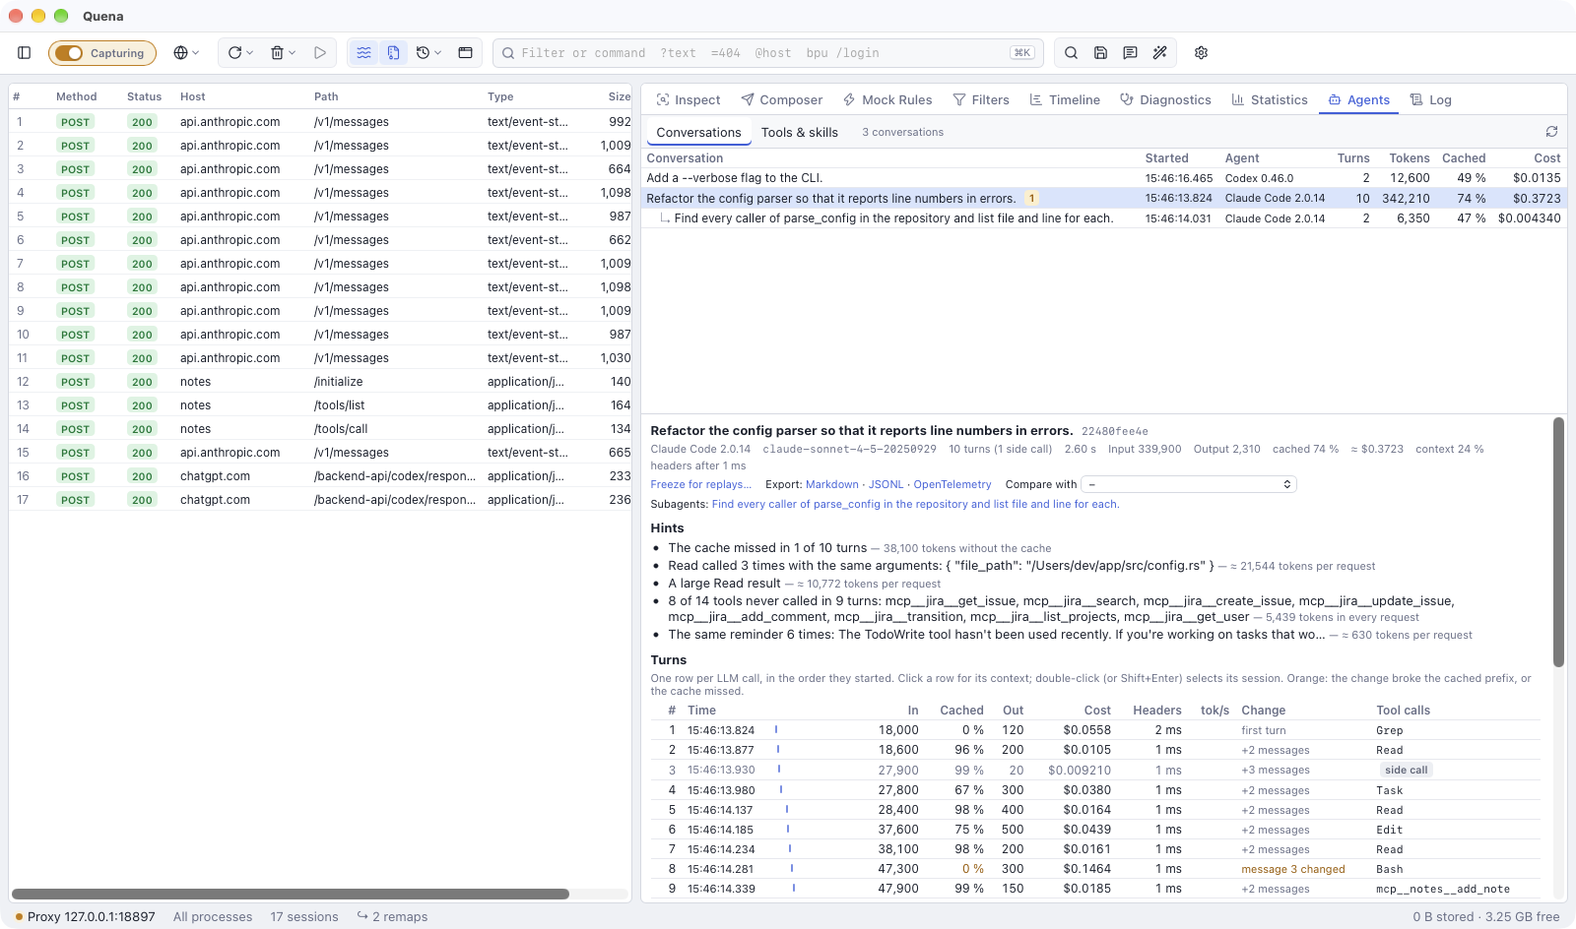Refresh conversations with the circular arrows icon
1576x929 pixels.
coord(1551,132)
